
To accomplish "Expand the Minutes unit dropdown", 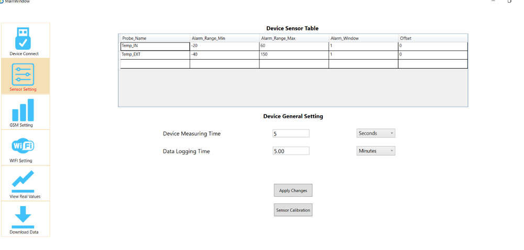I will click(376, 151).
